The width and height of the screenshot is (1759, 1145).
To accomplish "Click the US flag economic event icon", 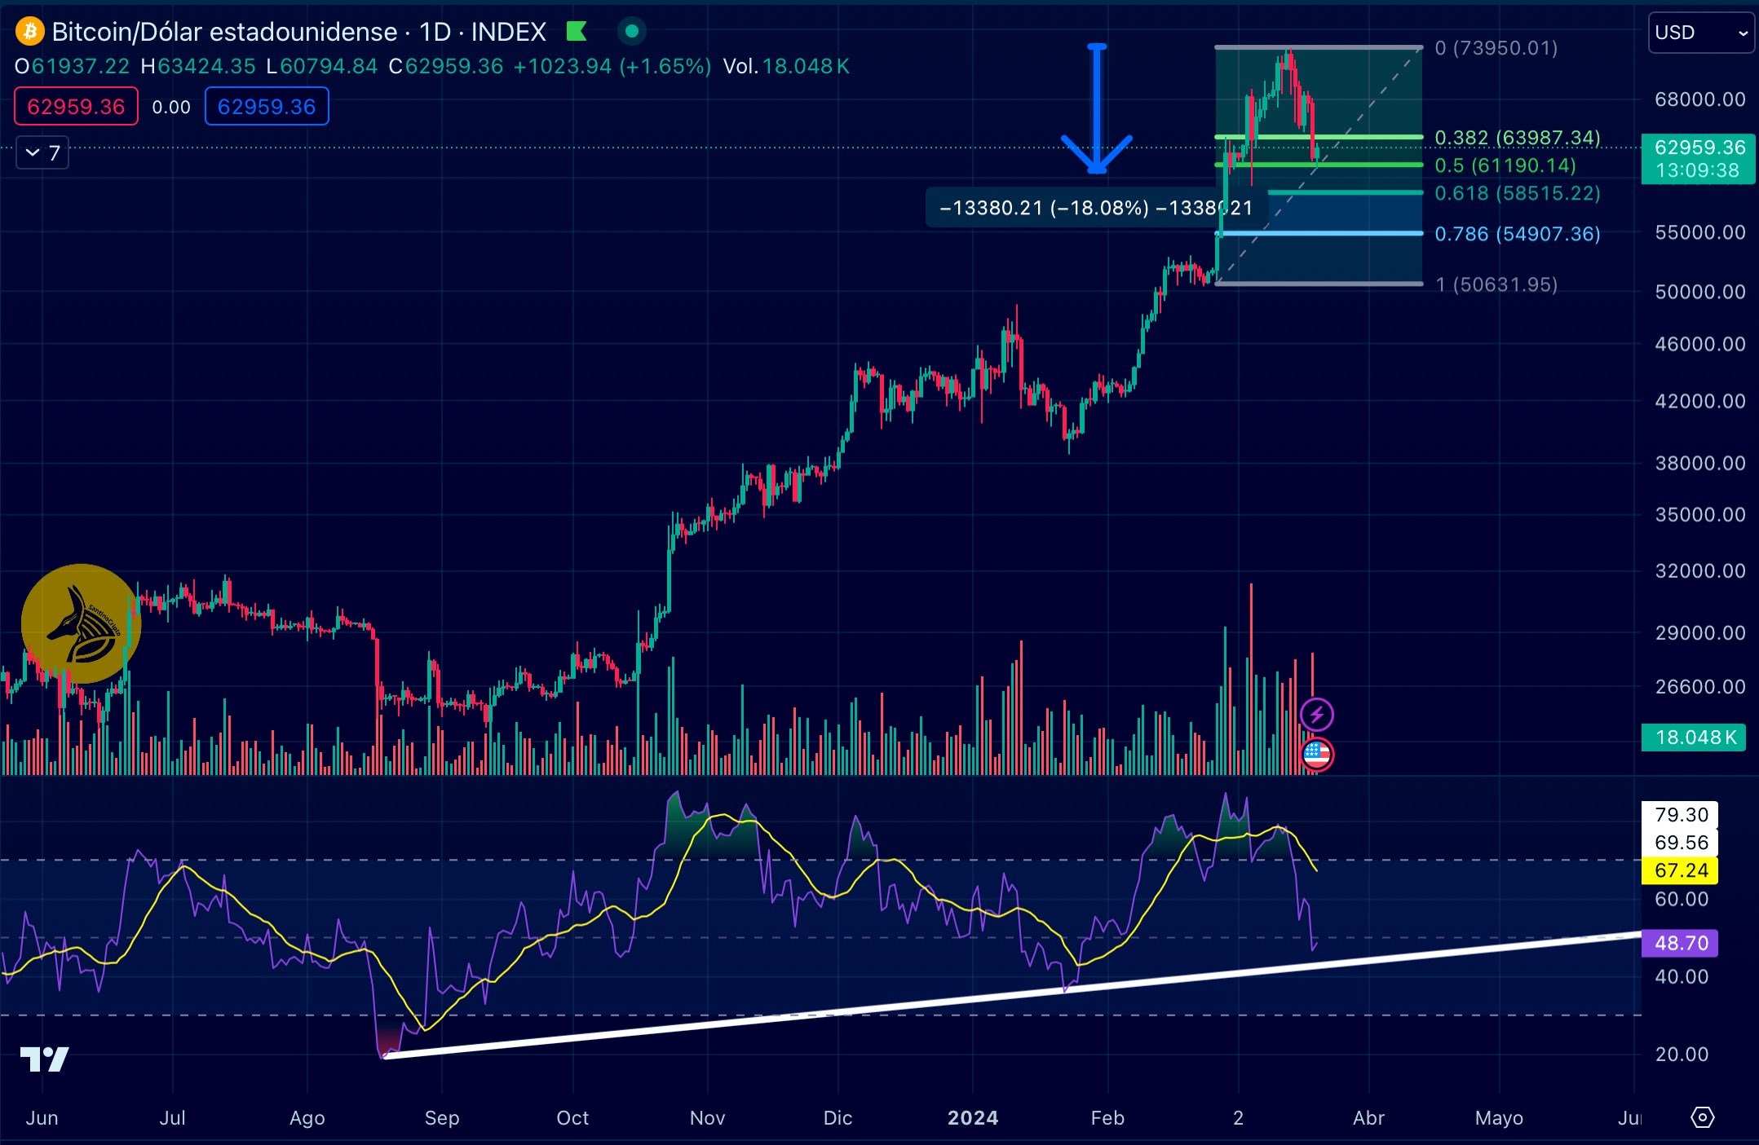I will [x=1316, y=755].
